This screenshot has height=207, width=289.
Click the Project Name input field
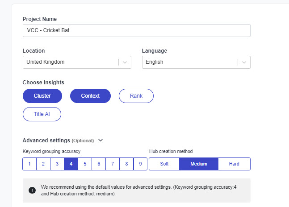tap(136, 30)
